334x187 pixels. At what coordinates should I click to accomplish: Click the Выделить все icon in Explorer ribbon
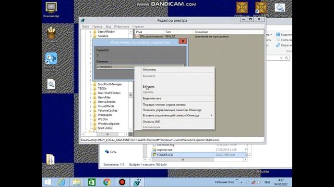278,35
